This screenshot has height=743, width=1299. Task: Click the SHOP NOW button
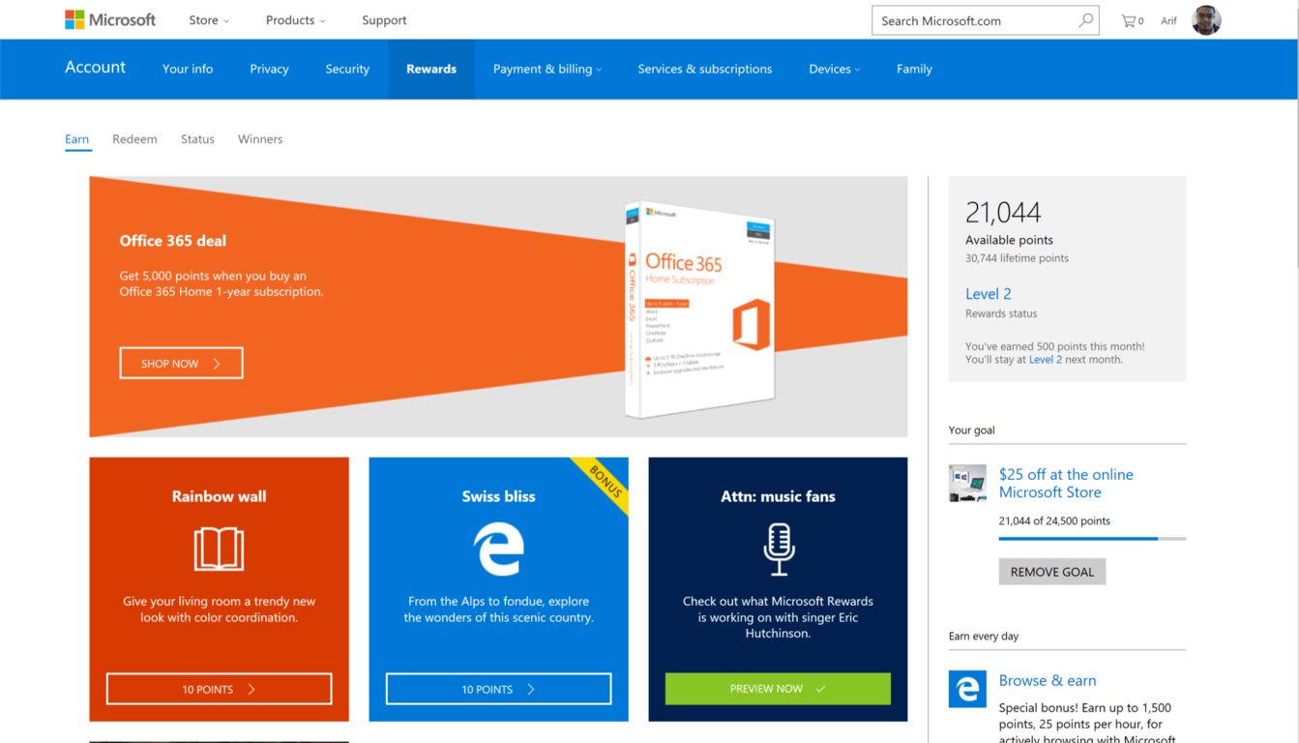pos(181,363)
